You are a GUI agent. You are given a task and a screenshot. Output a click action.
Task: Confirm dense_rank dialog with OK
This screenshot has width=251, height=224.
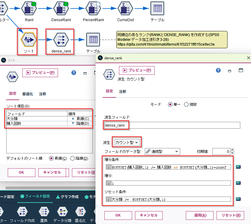118,215
